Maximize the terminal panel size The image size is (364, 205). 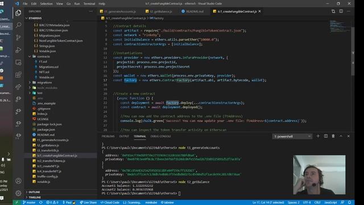tap(341, 136)
